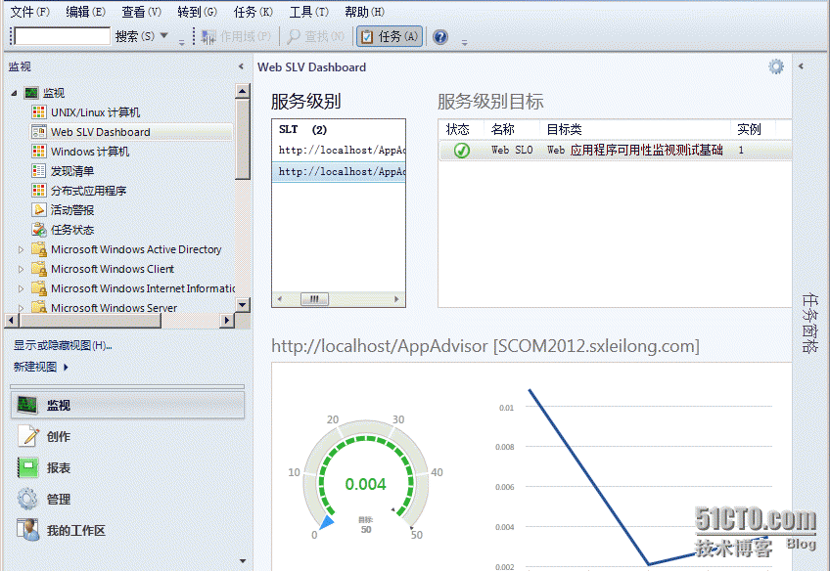Switch to the 报表 workspace
This screenshot has width=830, height=571.
[x=127, y=467]
